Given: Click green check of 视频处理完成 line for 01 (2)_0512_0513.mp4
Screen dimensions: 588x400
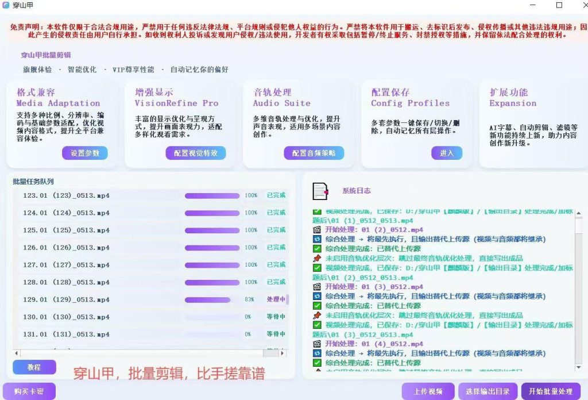Looking at the screenshot, I should click(x=317, y=268).
